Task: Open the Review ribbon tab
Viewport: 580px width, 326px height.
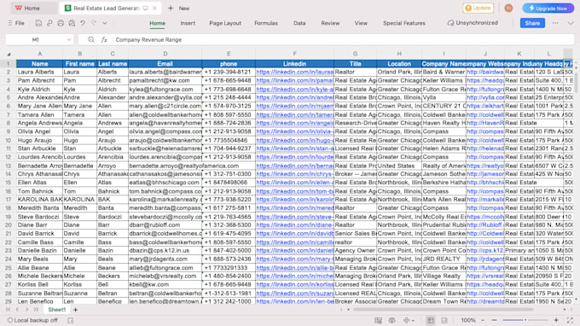Action: (330, 23)
